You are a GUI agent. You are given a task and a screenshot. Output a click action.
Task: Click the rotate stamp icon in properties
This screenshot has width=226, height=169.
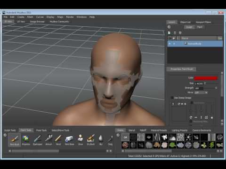pos(191,117)
